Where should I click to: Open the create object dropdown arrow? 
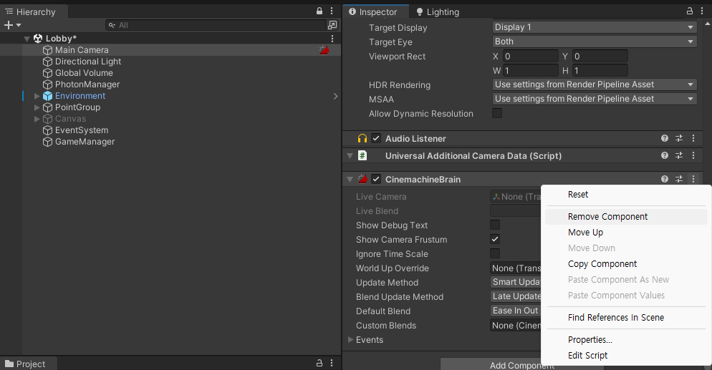tap(19, 25)
